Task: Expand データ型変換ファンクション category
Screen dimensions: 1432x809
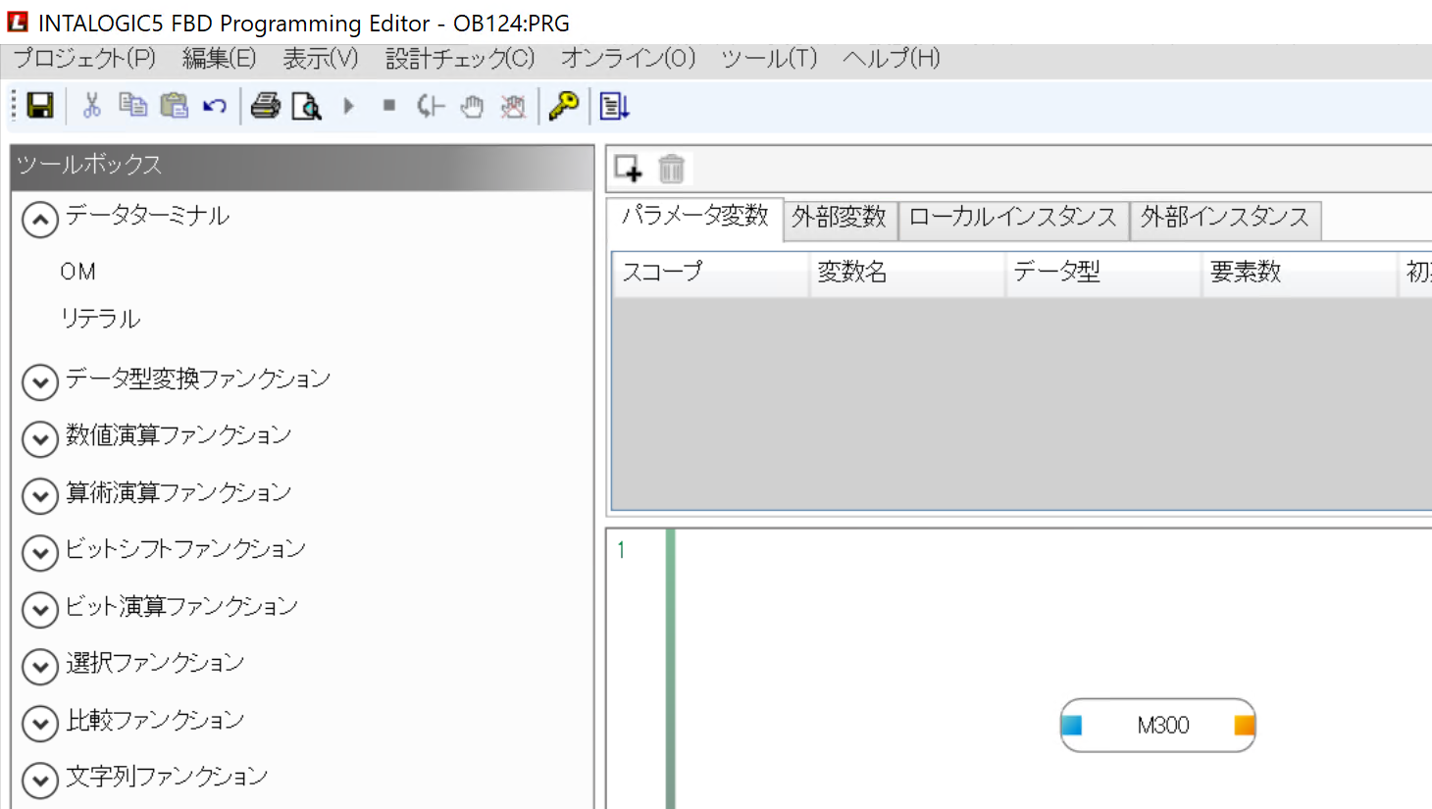Action: point(39,381)
